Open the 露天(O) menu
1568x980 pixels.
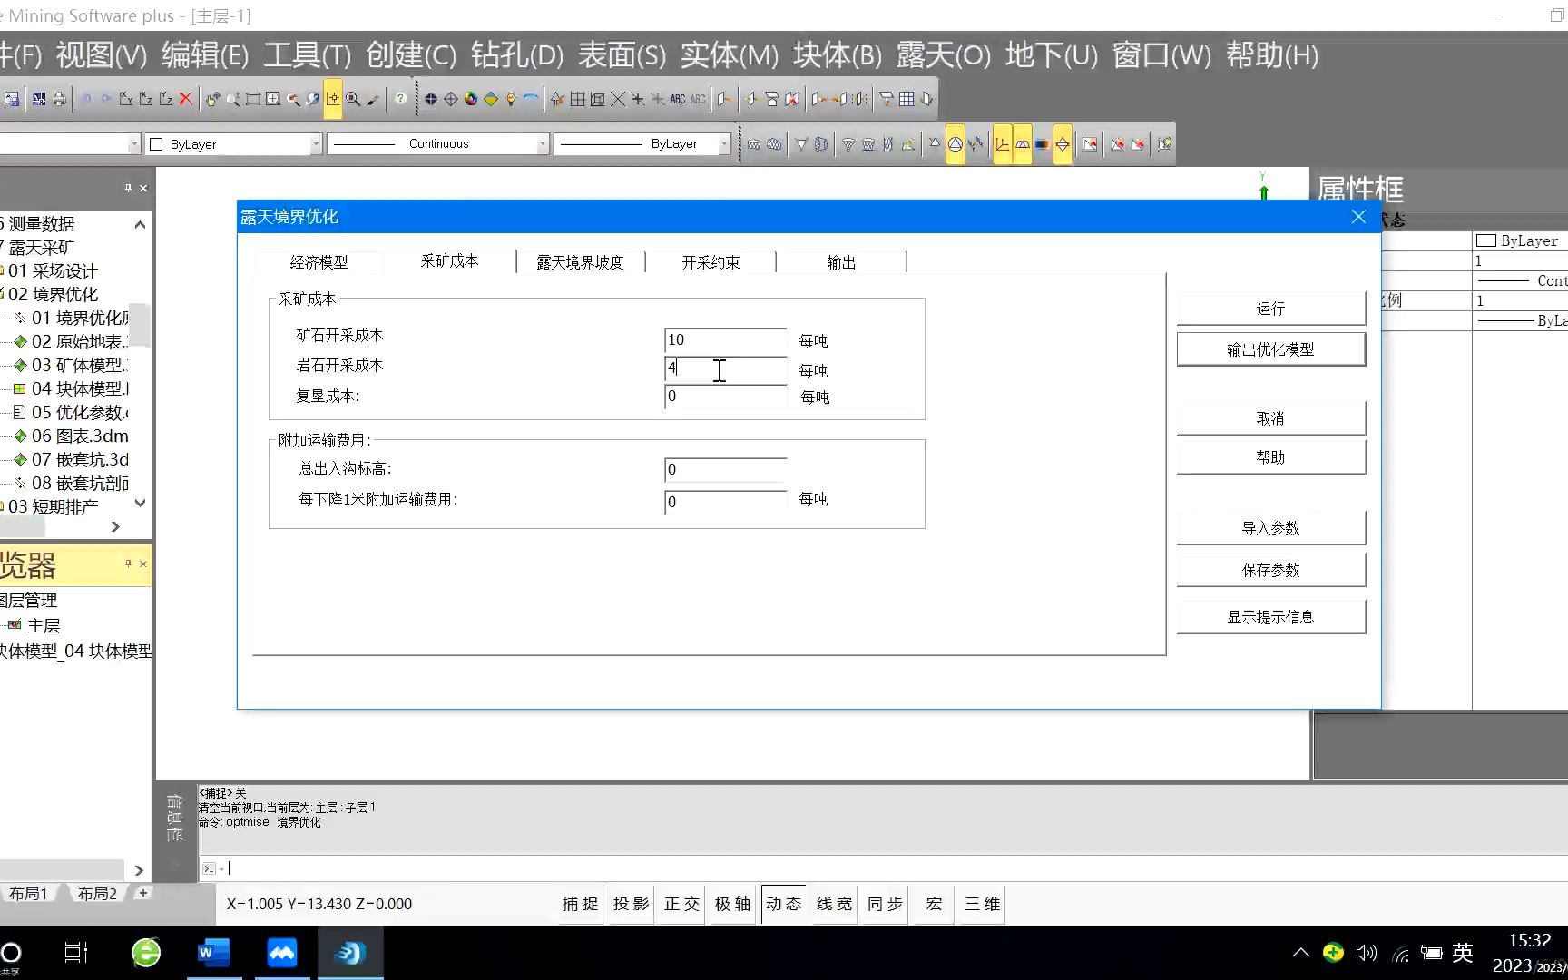tap(944, 55)
